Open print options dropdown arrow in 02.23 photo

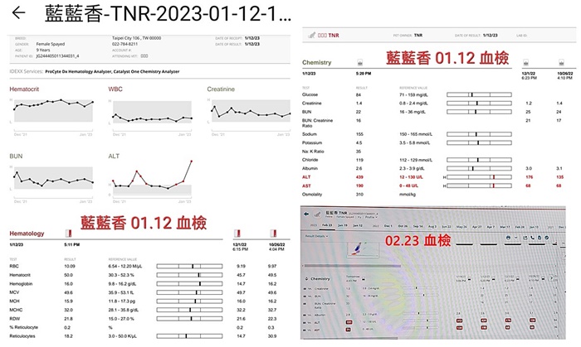[515, 238]
